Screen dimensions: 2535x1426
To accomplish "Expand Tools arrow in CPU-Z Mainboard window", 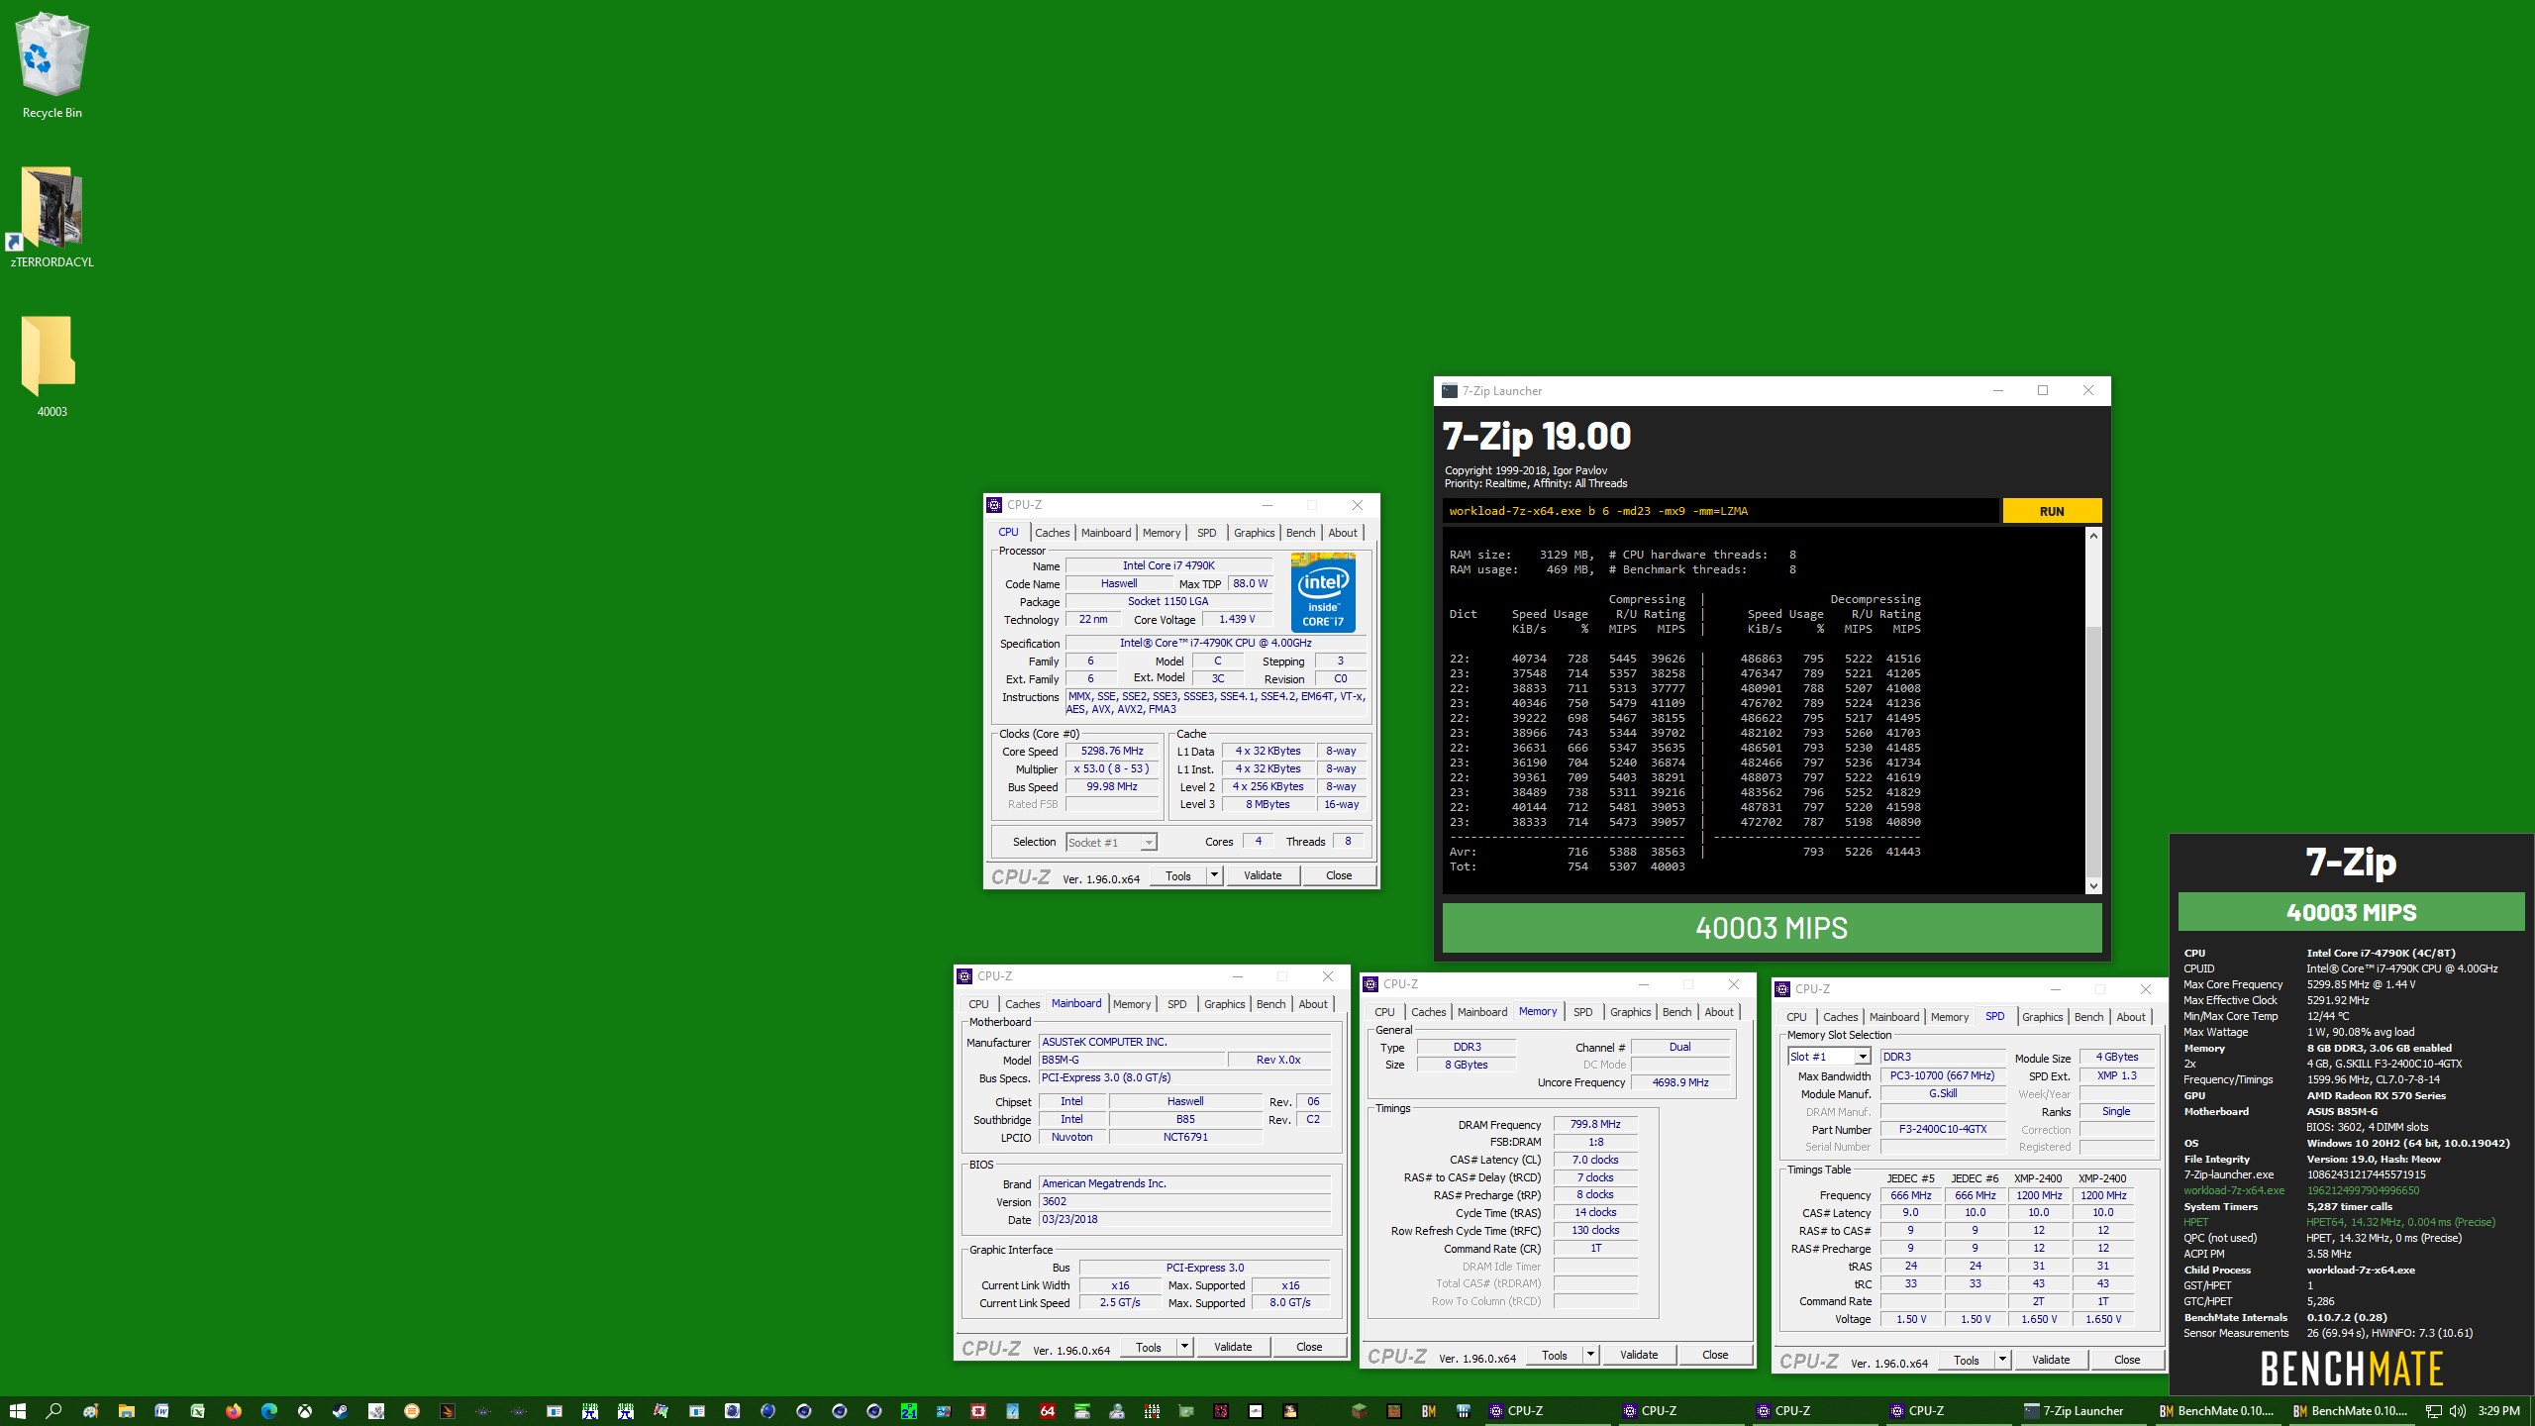I will 1185,1347.
